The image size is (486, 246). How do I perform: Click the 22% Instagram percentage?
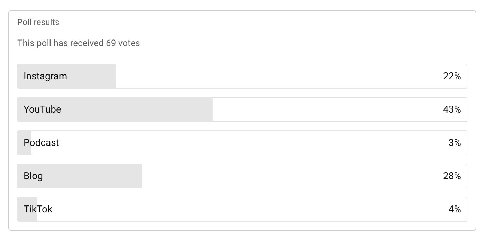[452, 76]
